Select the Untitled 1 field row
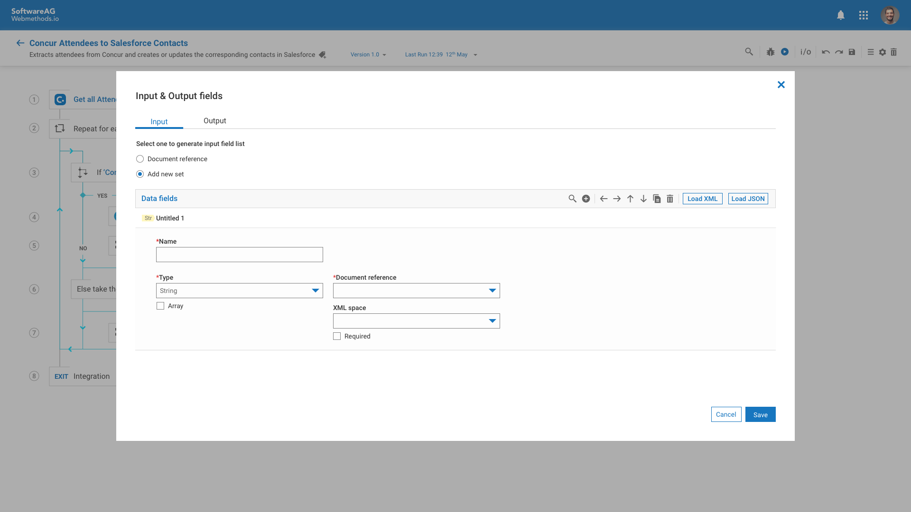This screenshot has height=512, width=911. click(455, 218)
